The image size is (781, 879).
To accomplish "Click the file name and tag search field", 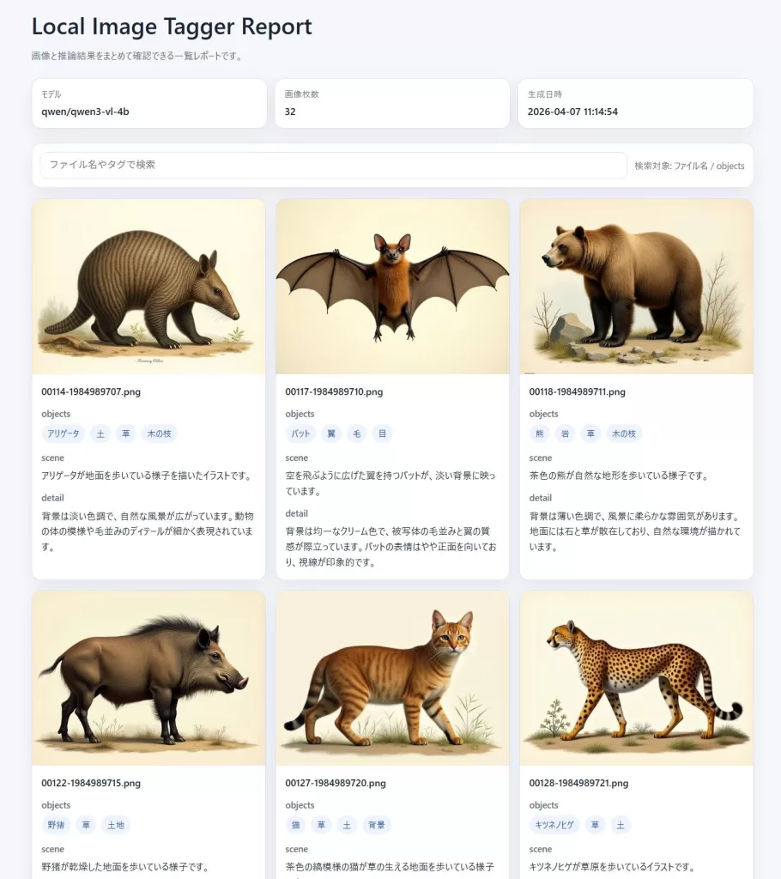I will 333,165.
